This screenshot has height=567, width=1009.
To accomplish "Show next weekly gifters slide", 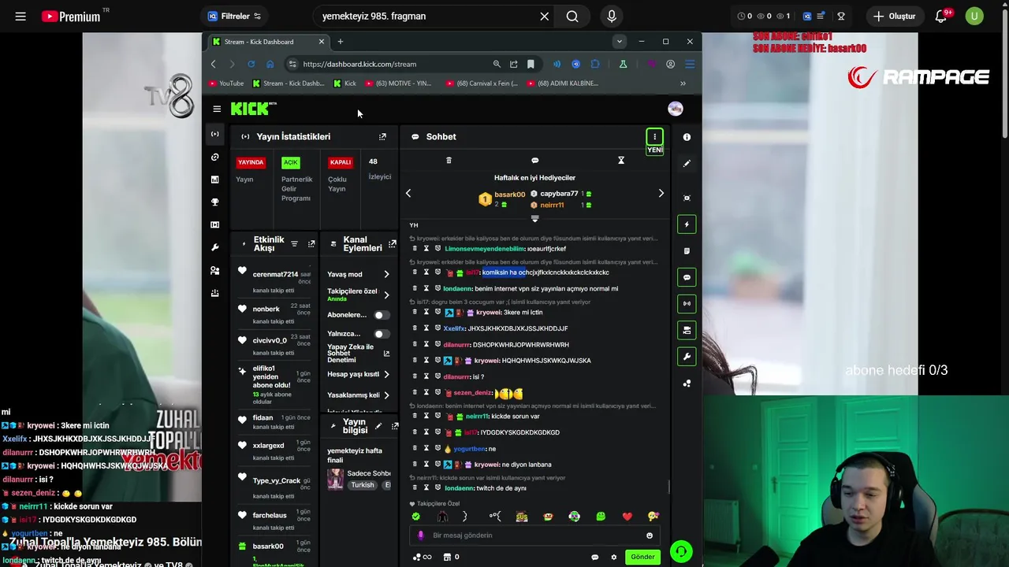I will point(661,193).
